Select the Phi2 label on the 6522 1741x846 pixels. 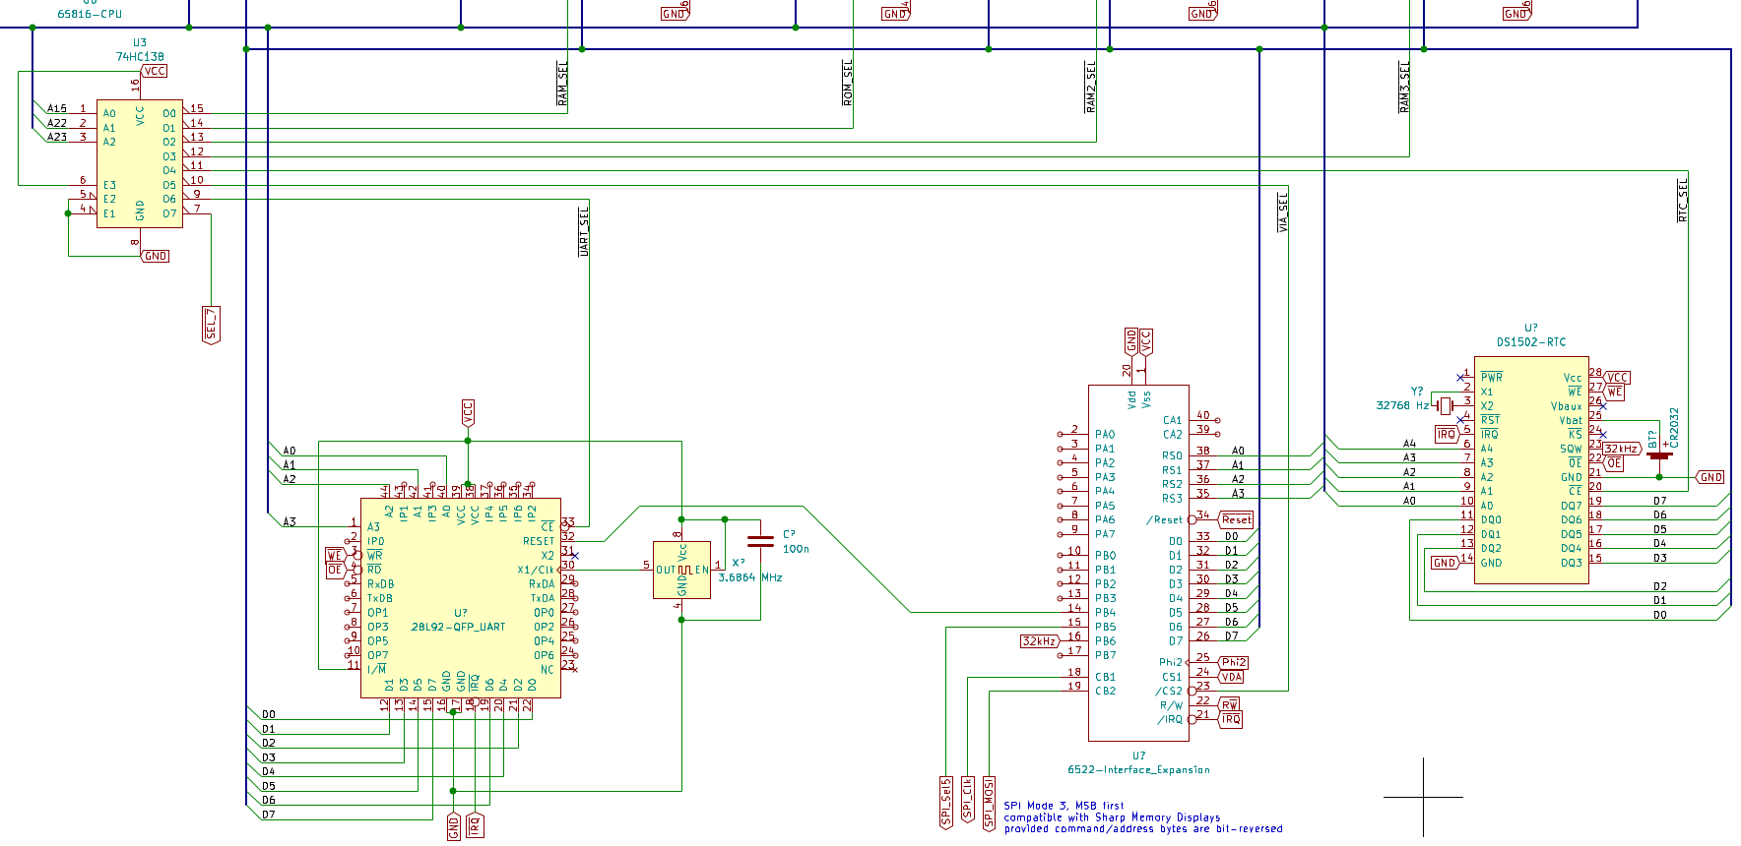(1234, 662)
